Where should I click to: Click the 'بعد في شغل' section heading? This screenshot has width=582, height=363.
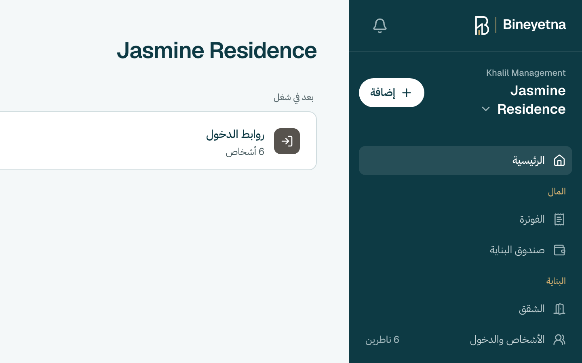click(x=293, y=97)
